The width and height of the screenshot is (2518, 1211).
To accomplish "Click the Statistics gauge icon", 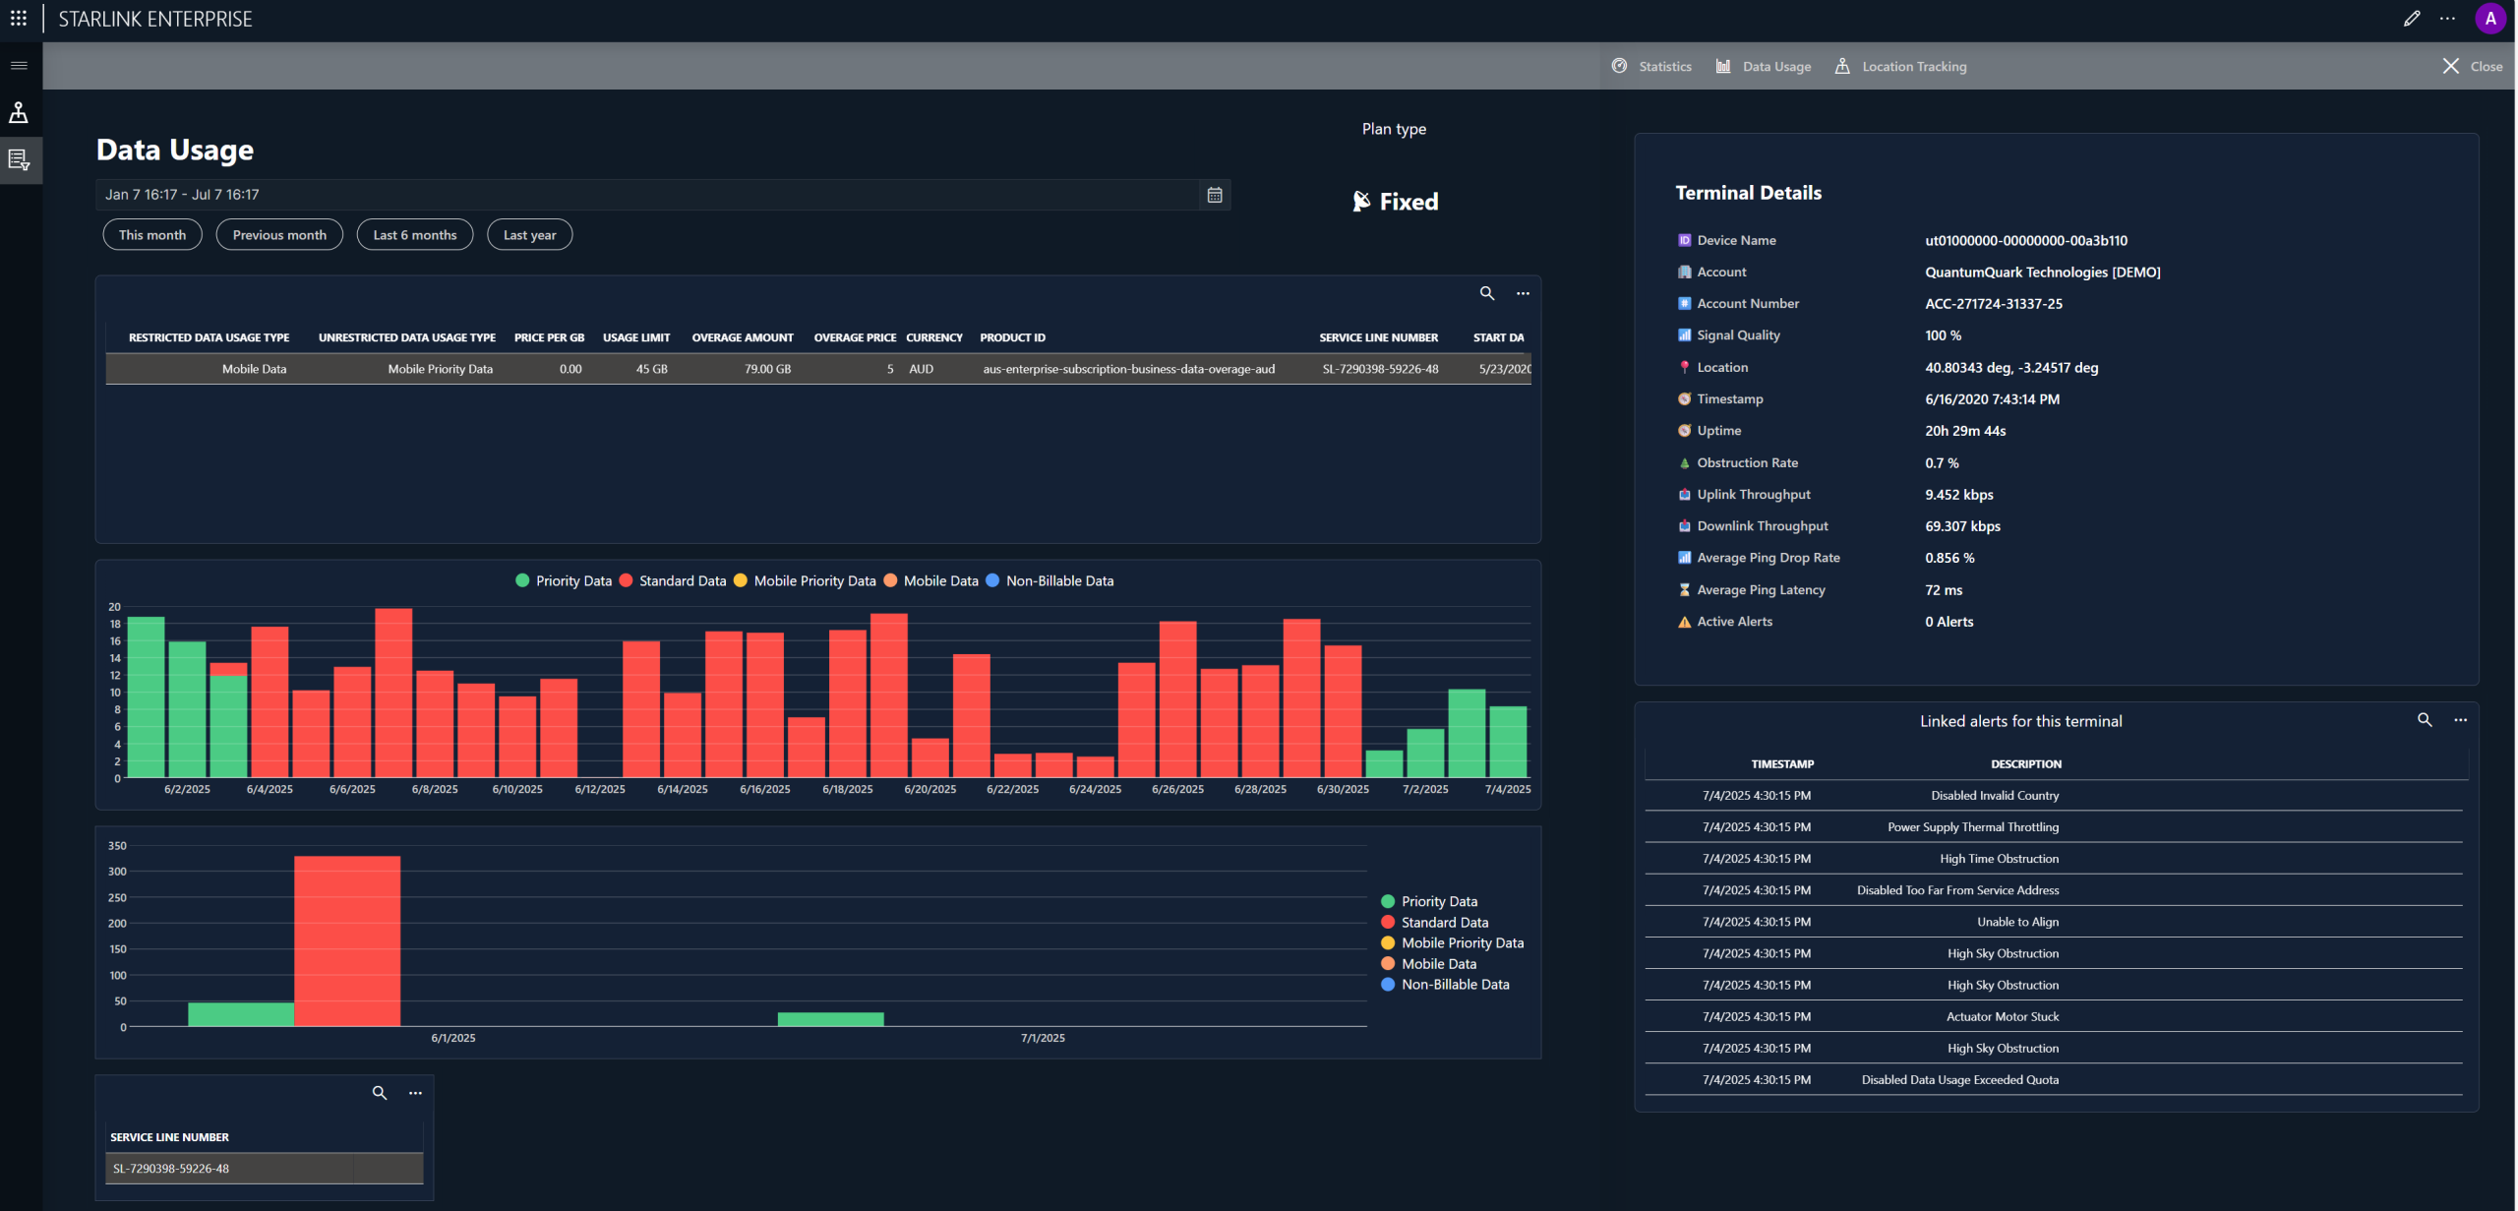I will (1619, 66).
